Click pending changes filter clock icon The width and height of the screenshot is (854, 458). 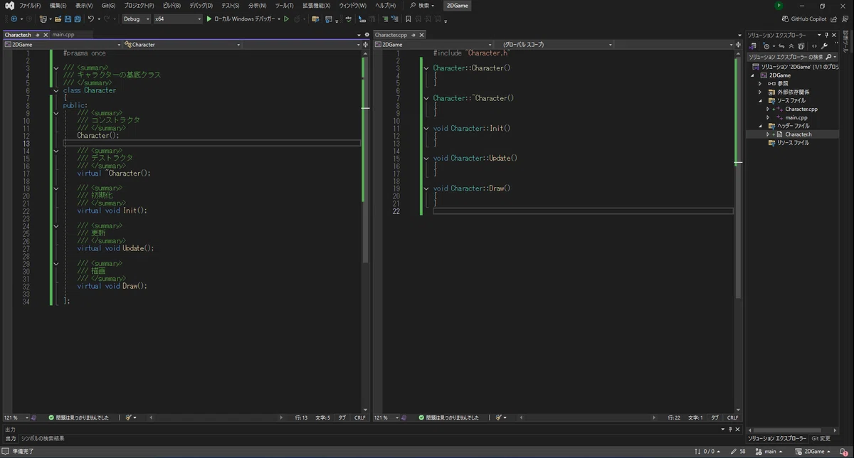[x=765, y=46]
